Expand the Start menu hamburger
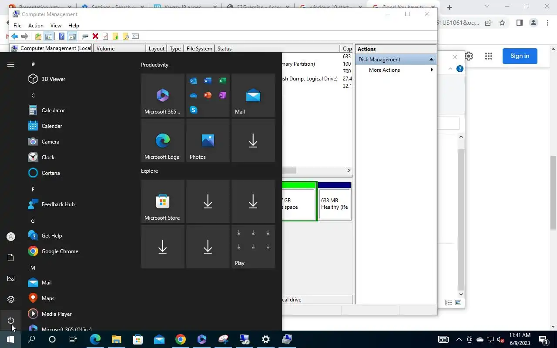 [11, 64]
